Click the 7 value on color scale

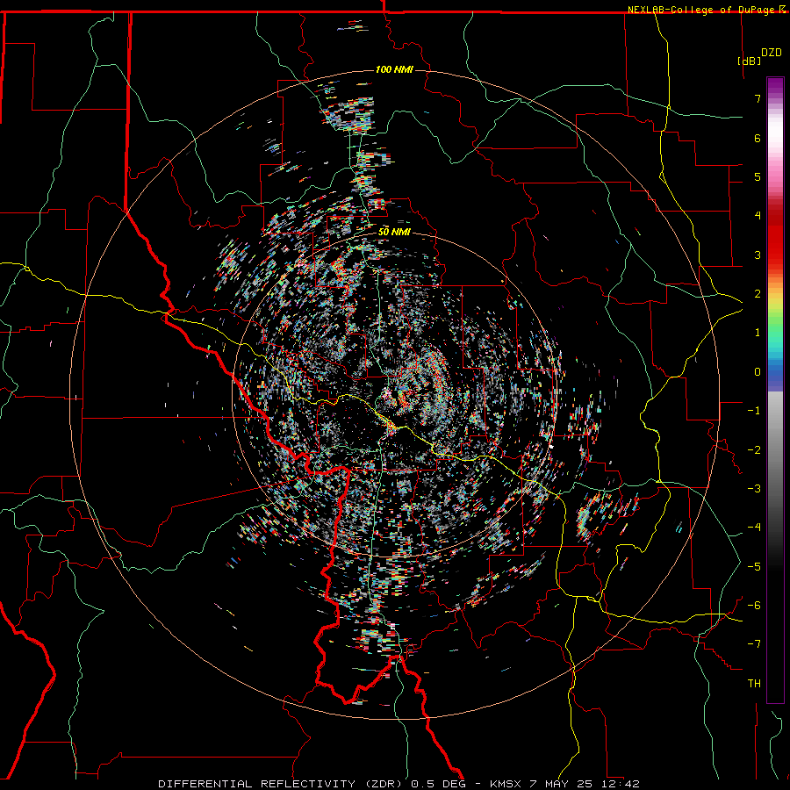(758, 98)
